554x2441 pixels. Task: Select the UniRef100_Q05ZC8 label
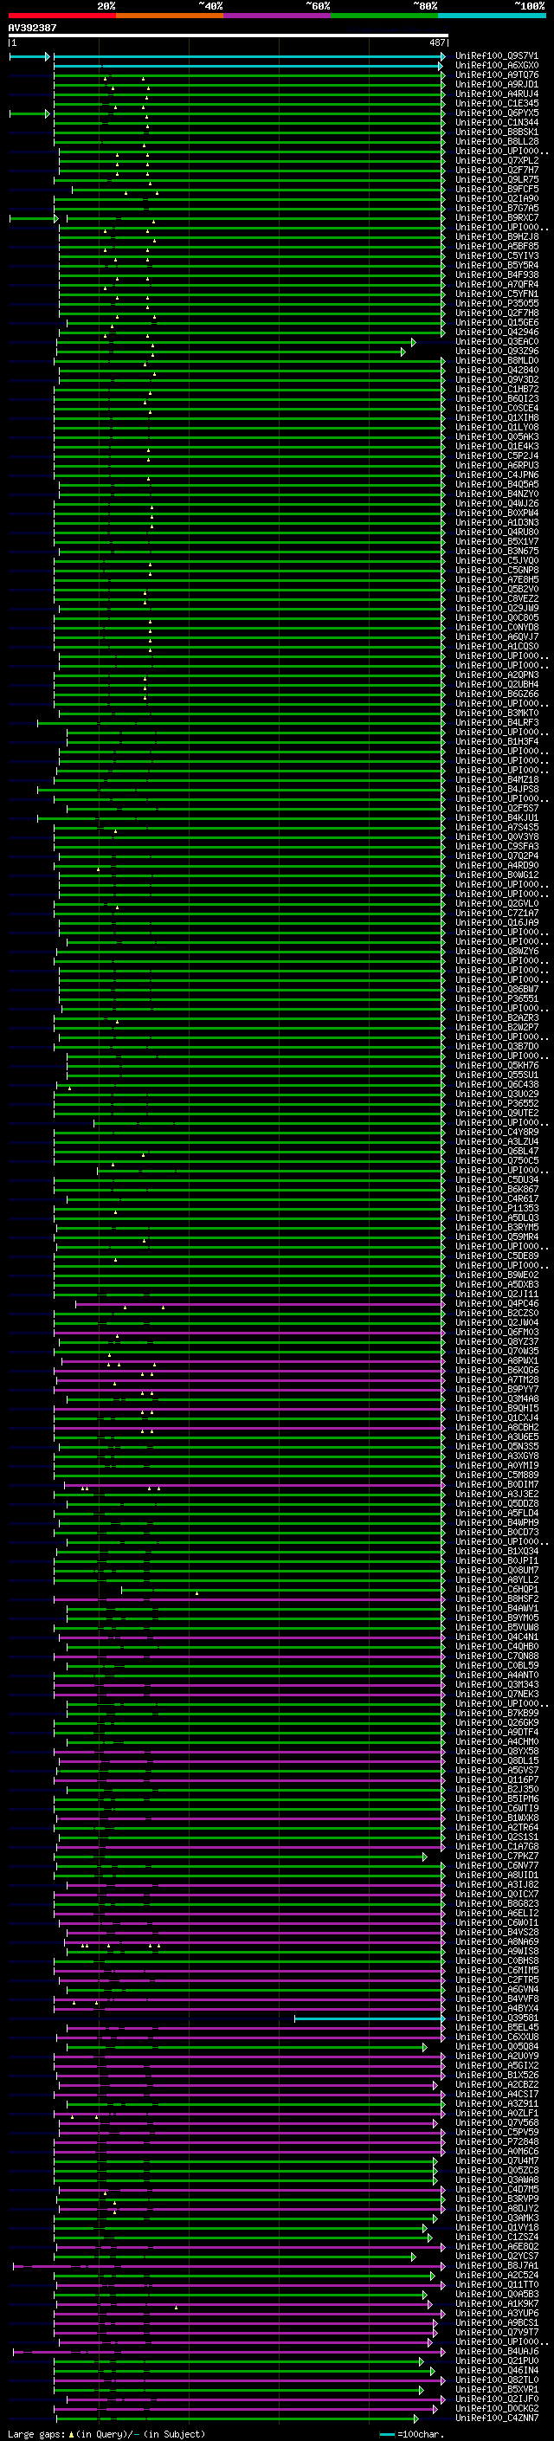(x=497, y=2171)
